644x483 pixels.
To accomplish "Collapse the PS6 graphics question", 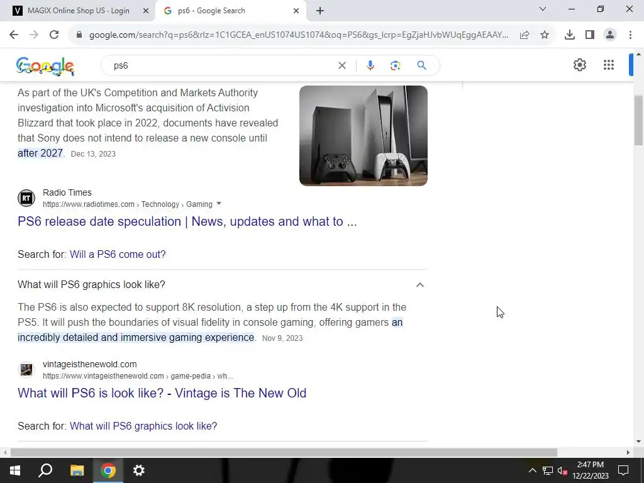I will [x=419, y=285].
